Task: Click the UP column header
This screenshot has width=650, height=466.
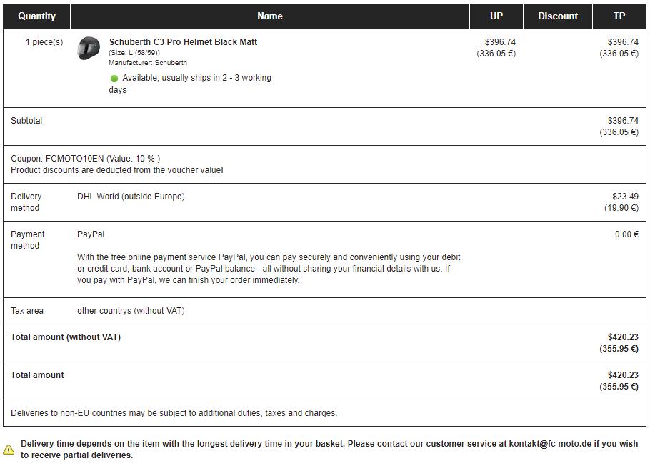Action: (496, 16)
